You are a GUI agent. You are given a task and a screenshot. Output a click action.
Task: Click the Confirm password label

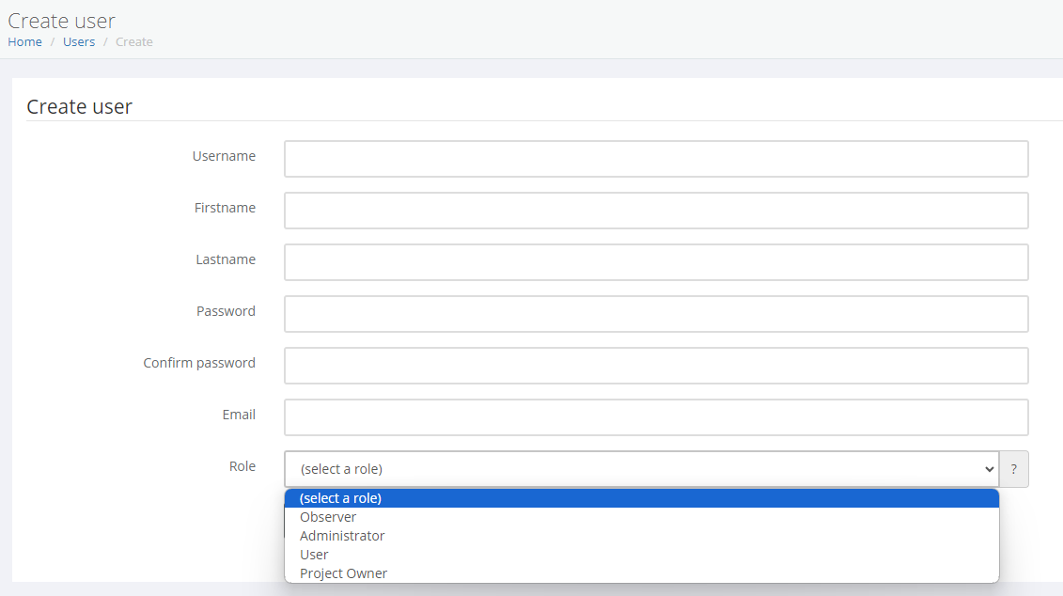[199, 363]
